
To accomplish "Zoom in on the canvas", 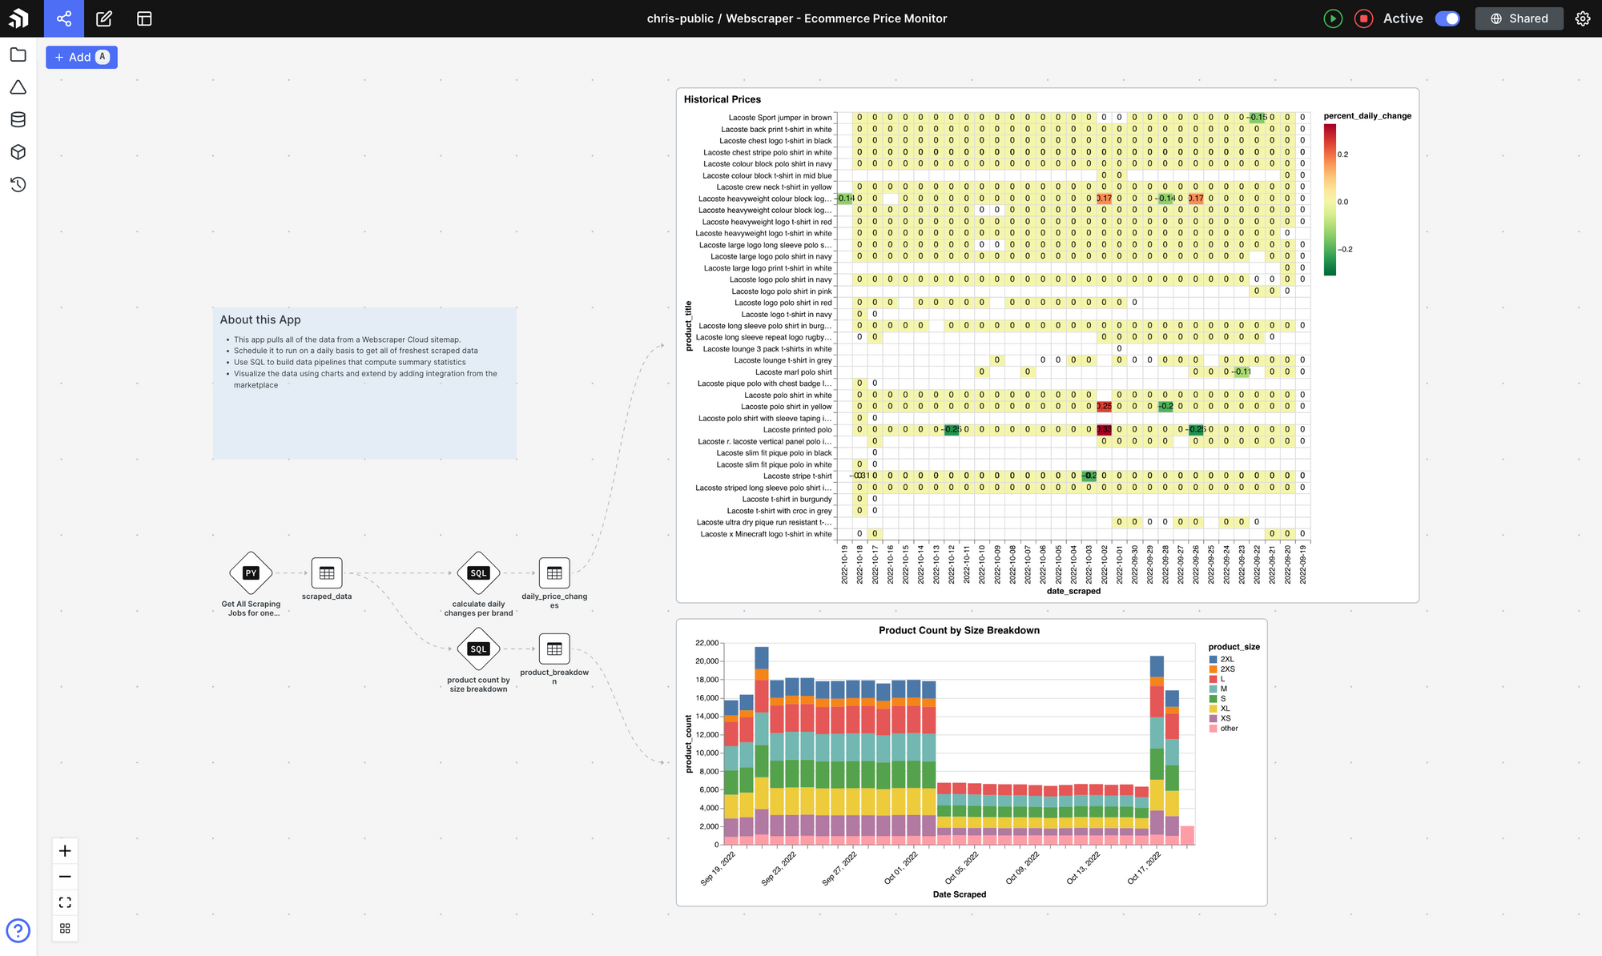I will pyautogui.click(x=65, y=851).
